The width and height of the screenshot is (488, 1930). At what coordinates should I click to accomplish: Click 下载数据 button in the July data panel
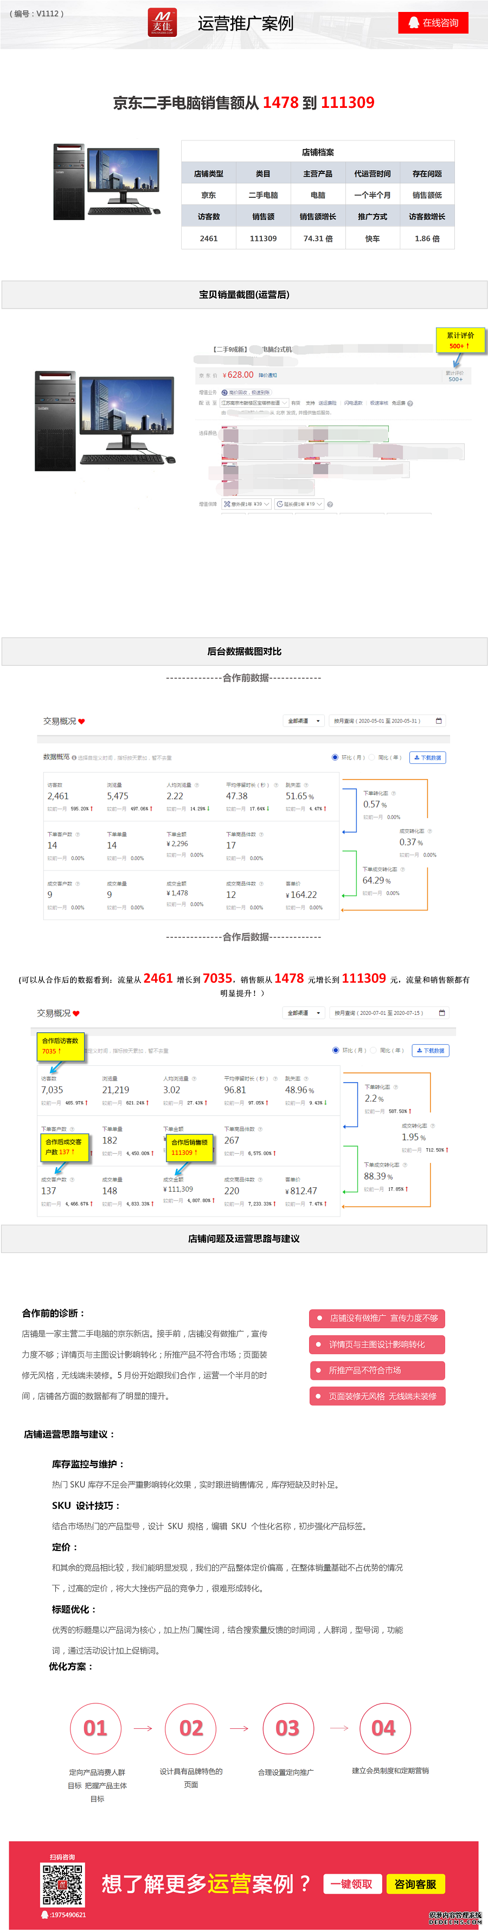coord(431,1051)
